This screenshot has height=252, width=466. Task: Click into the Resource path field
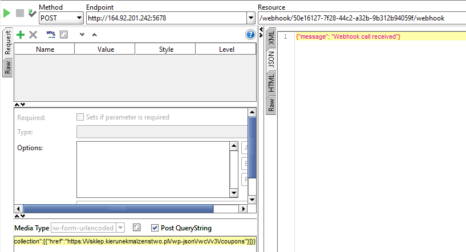click(362, 18)
